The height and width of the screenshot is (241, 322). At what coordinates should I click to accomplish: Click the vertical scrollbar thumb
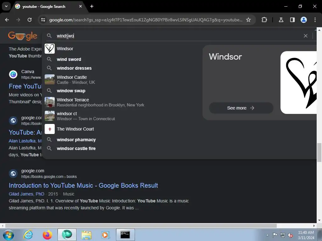pos(319,153)
